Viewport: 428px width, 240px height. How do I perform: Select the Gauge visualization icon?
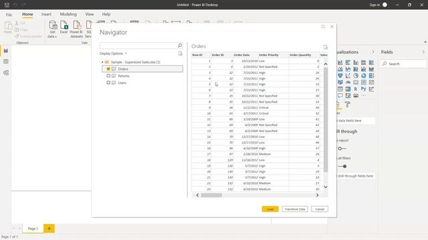tap(348, 83)
